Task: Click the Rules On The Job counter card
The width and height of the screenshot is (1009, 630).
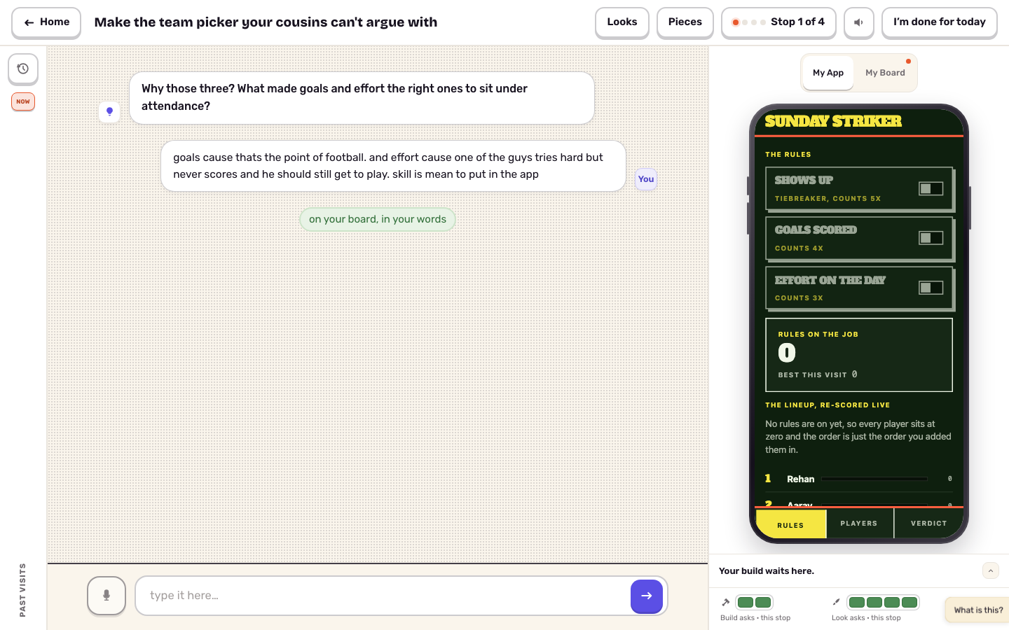Action: [859, 355]
